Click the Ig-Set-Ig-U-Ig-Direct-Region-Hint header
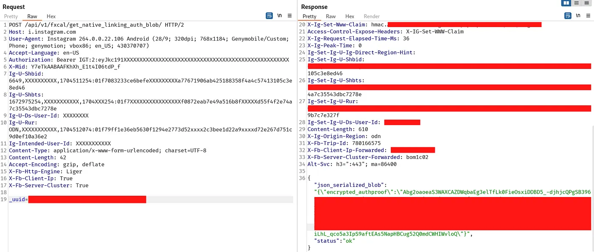Image resolution: width=594 pixels, height=252 pixels. tap(361, 52)
